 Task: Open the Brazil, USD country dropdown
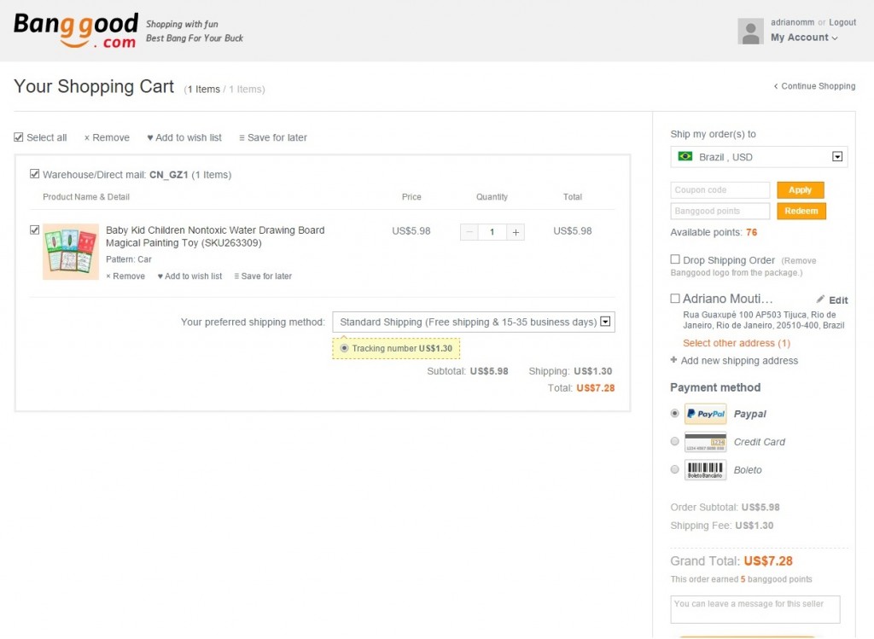(x=759, y=157)
